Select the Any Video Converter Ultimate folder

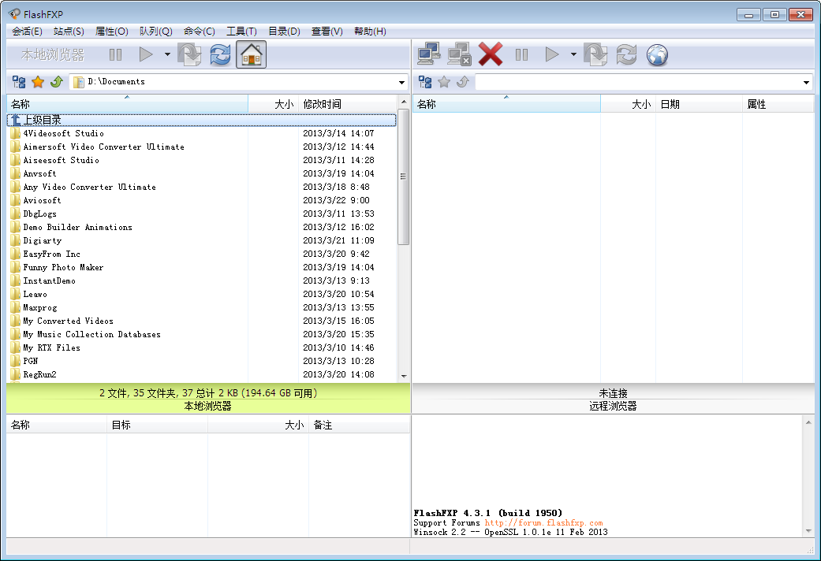[202, 187]
